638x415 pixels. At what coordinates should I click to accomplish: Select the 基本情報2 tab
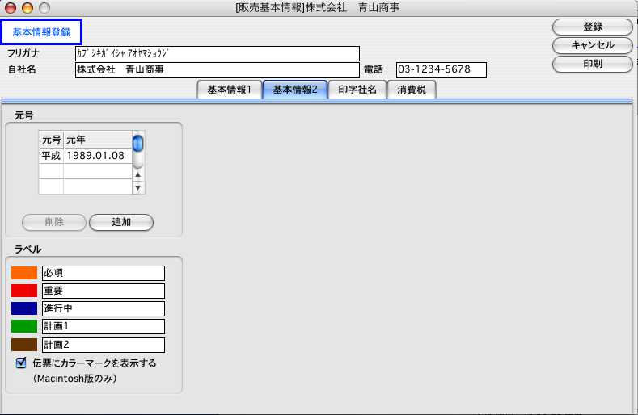[294, 90]
